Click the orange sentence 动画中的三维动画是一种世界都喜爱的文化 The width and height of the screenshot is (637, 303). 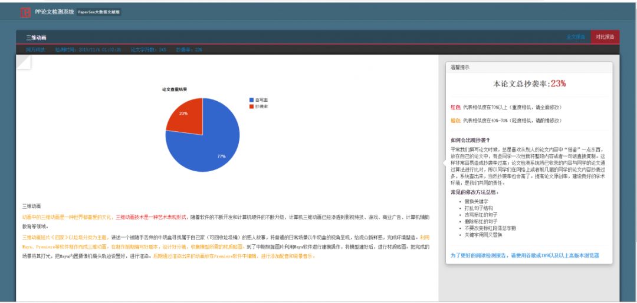point(67,218)
